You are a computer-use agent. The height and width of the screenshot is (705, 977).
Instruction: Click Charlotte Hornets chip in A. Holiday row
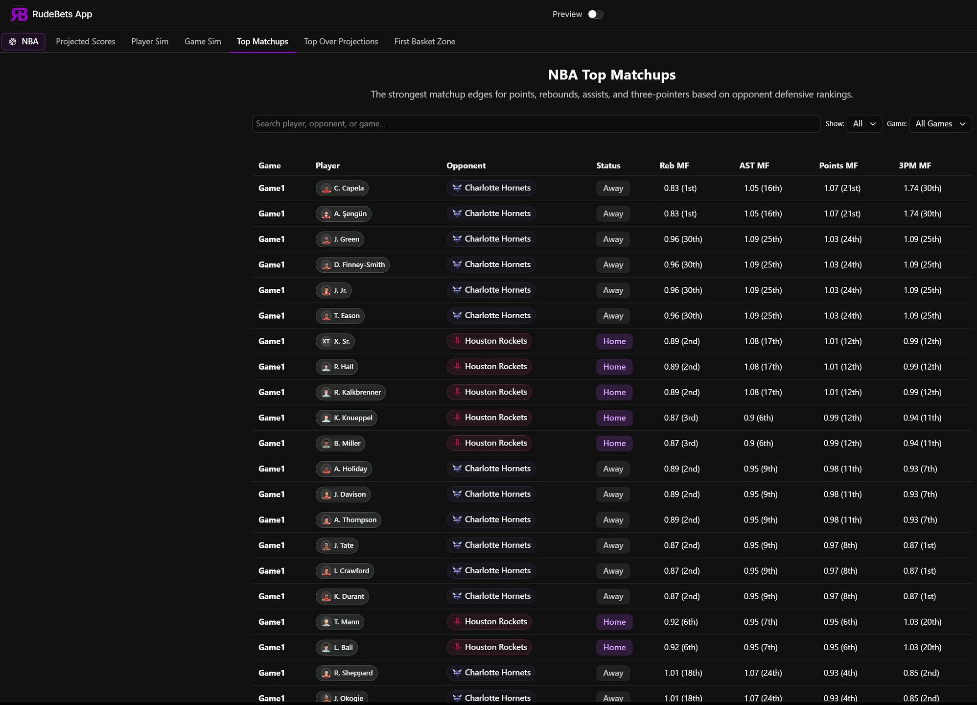point(491,469)
